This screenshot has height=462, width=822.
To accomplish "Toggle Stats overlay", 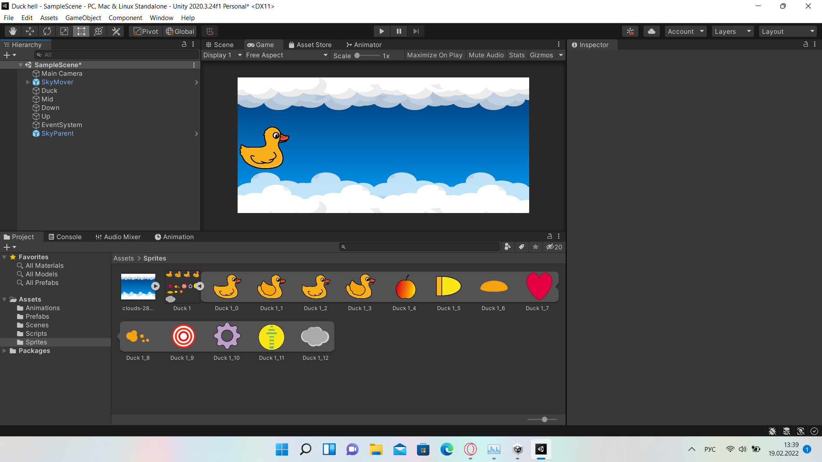I will point(517,55).
